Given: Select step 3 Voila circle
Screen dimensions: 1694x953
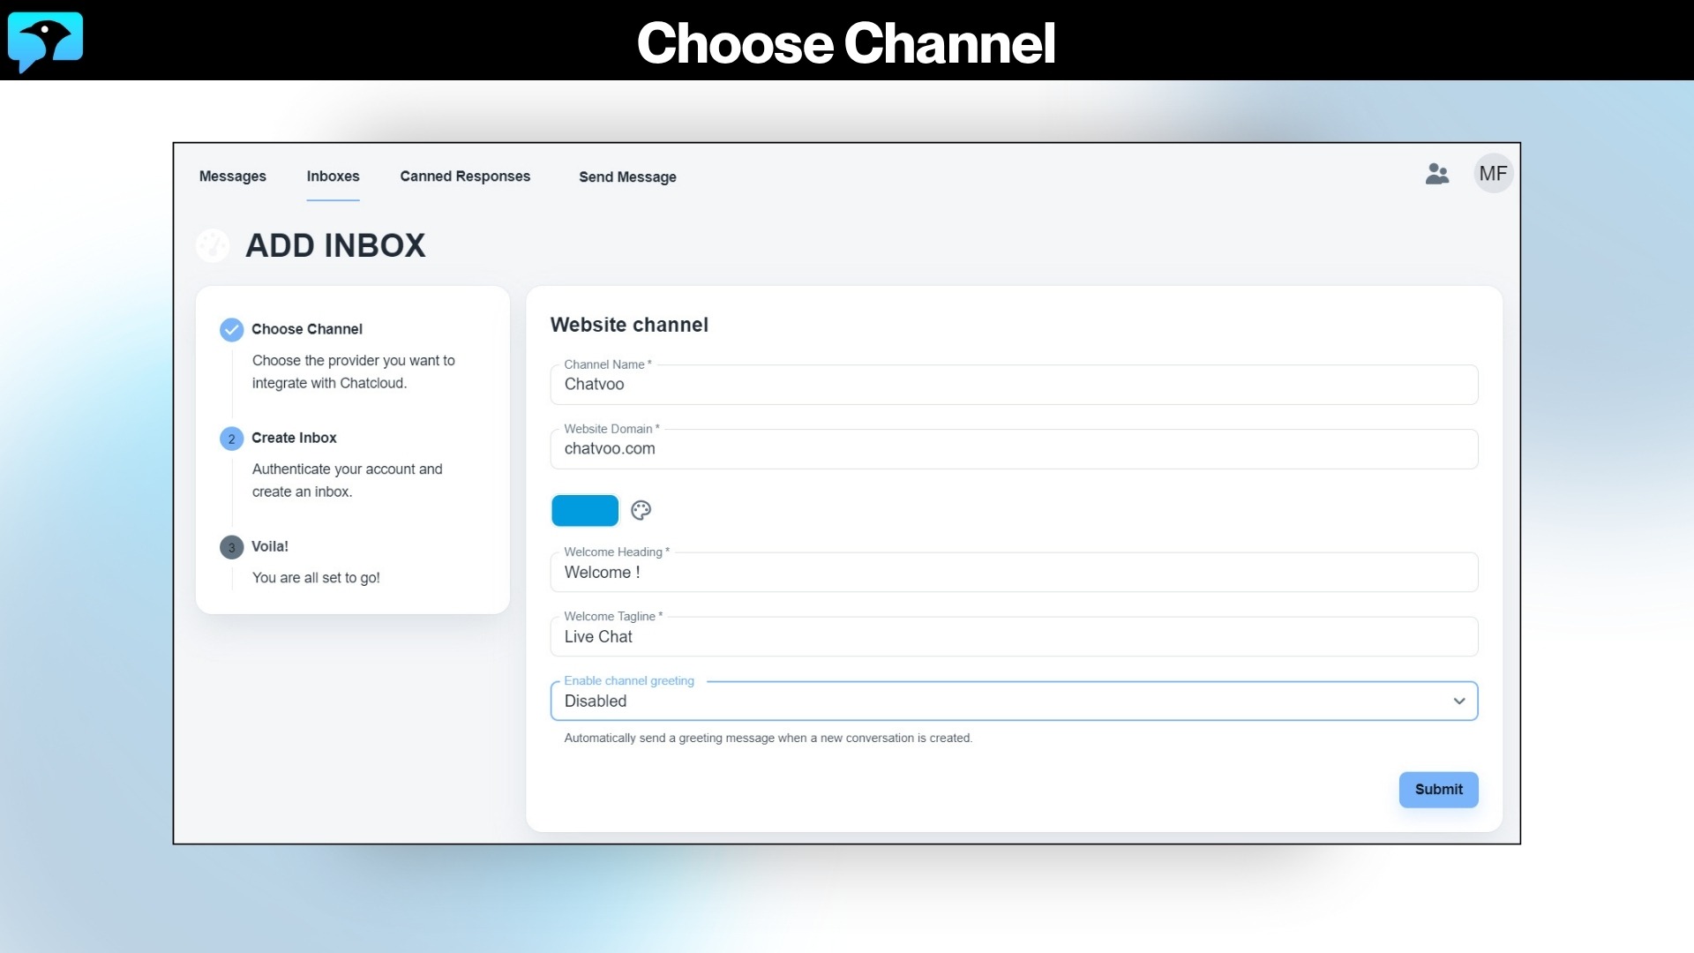Looking at the screenshot, I should (x=231, y=547).
